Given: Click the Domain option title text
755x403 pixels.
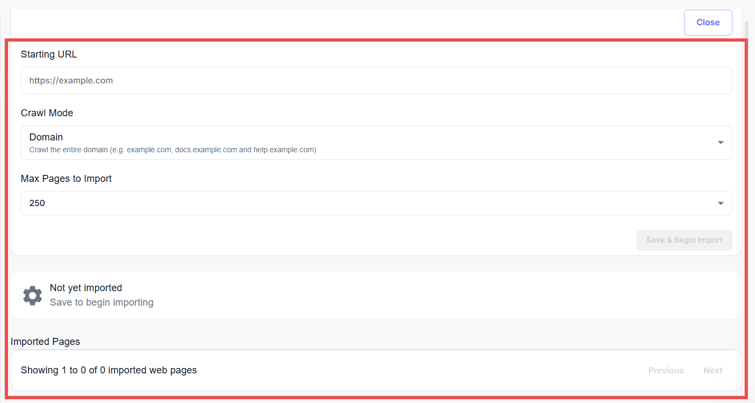Looking at the screenshot, I should [x=46, y=137].
